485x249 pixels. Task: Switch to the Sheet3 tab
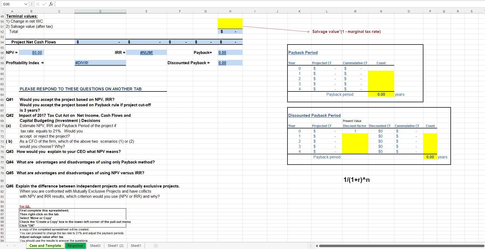click(95, 245)
